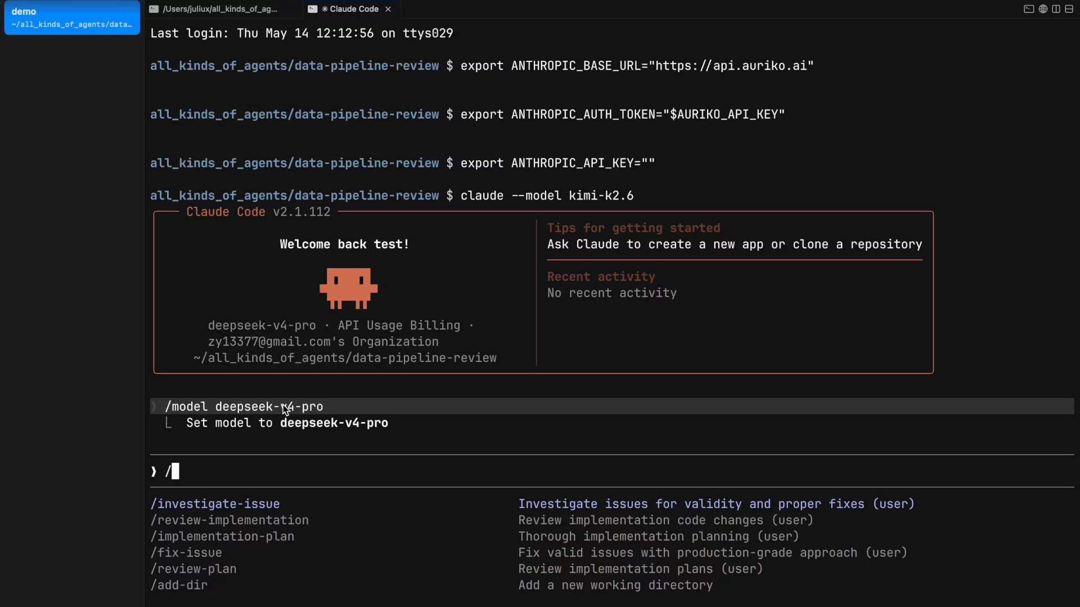Click 'Claude Code v2.1.112' header text
The width and height of the screenshot is (1080, 607).
[258, 212]
